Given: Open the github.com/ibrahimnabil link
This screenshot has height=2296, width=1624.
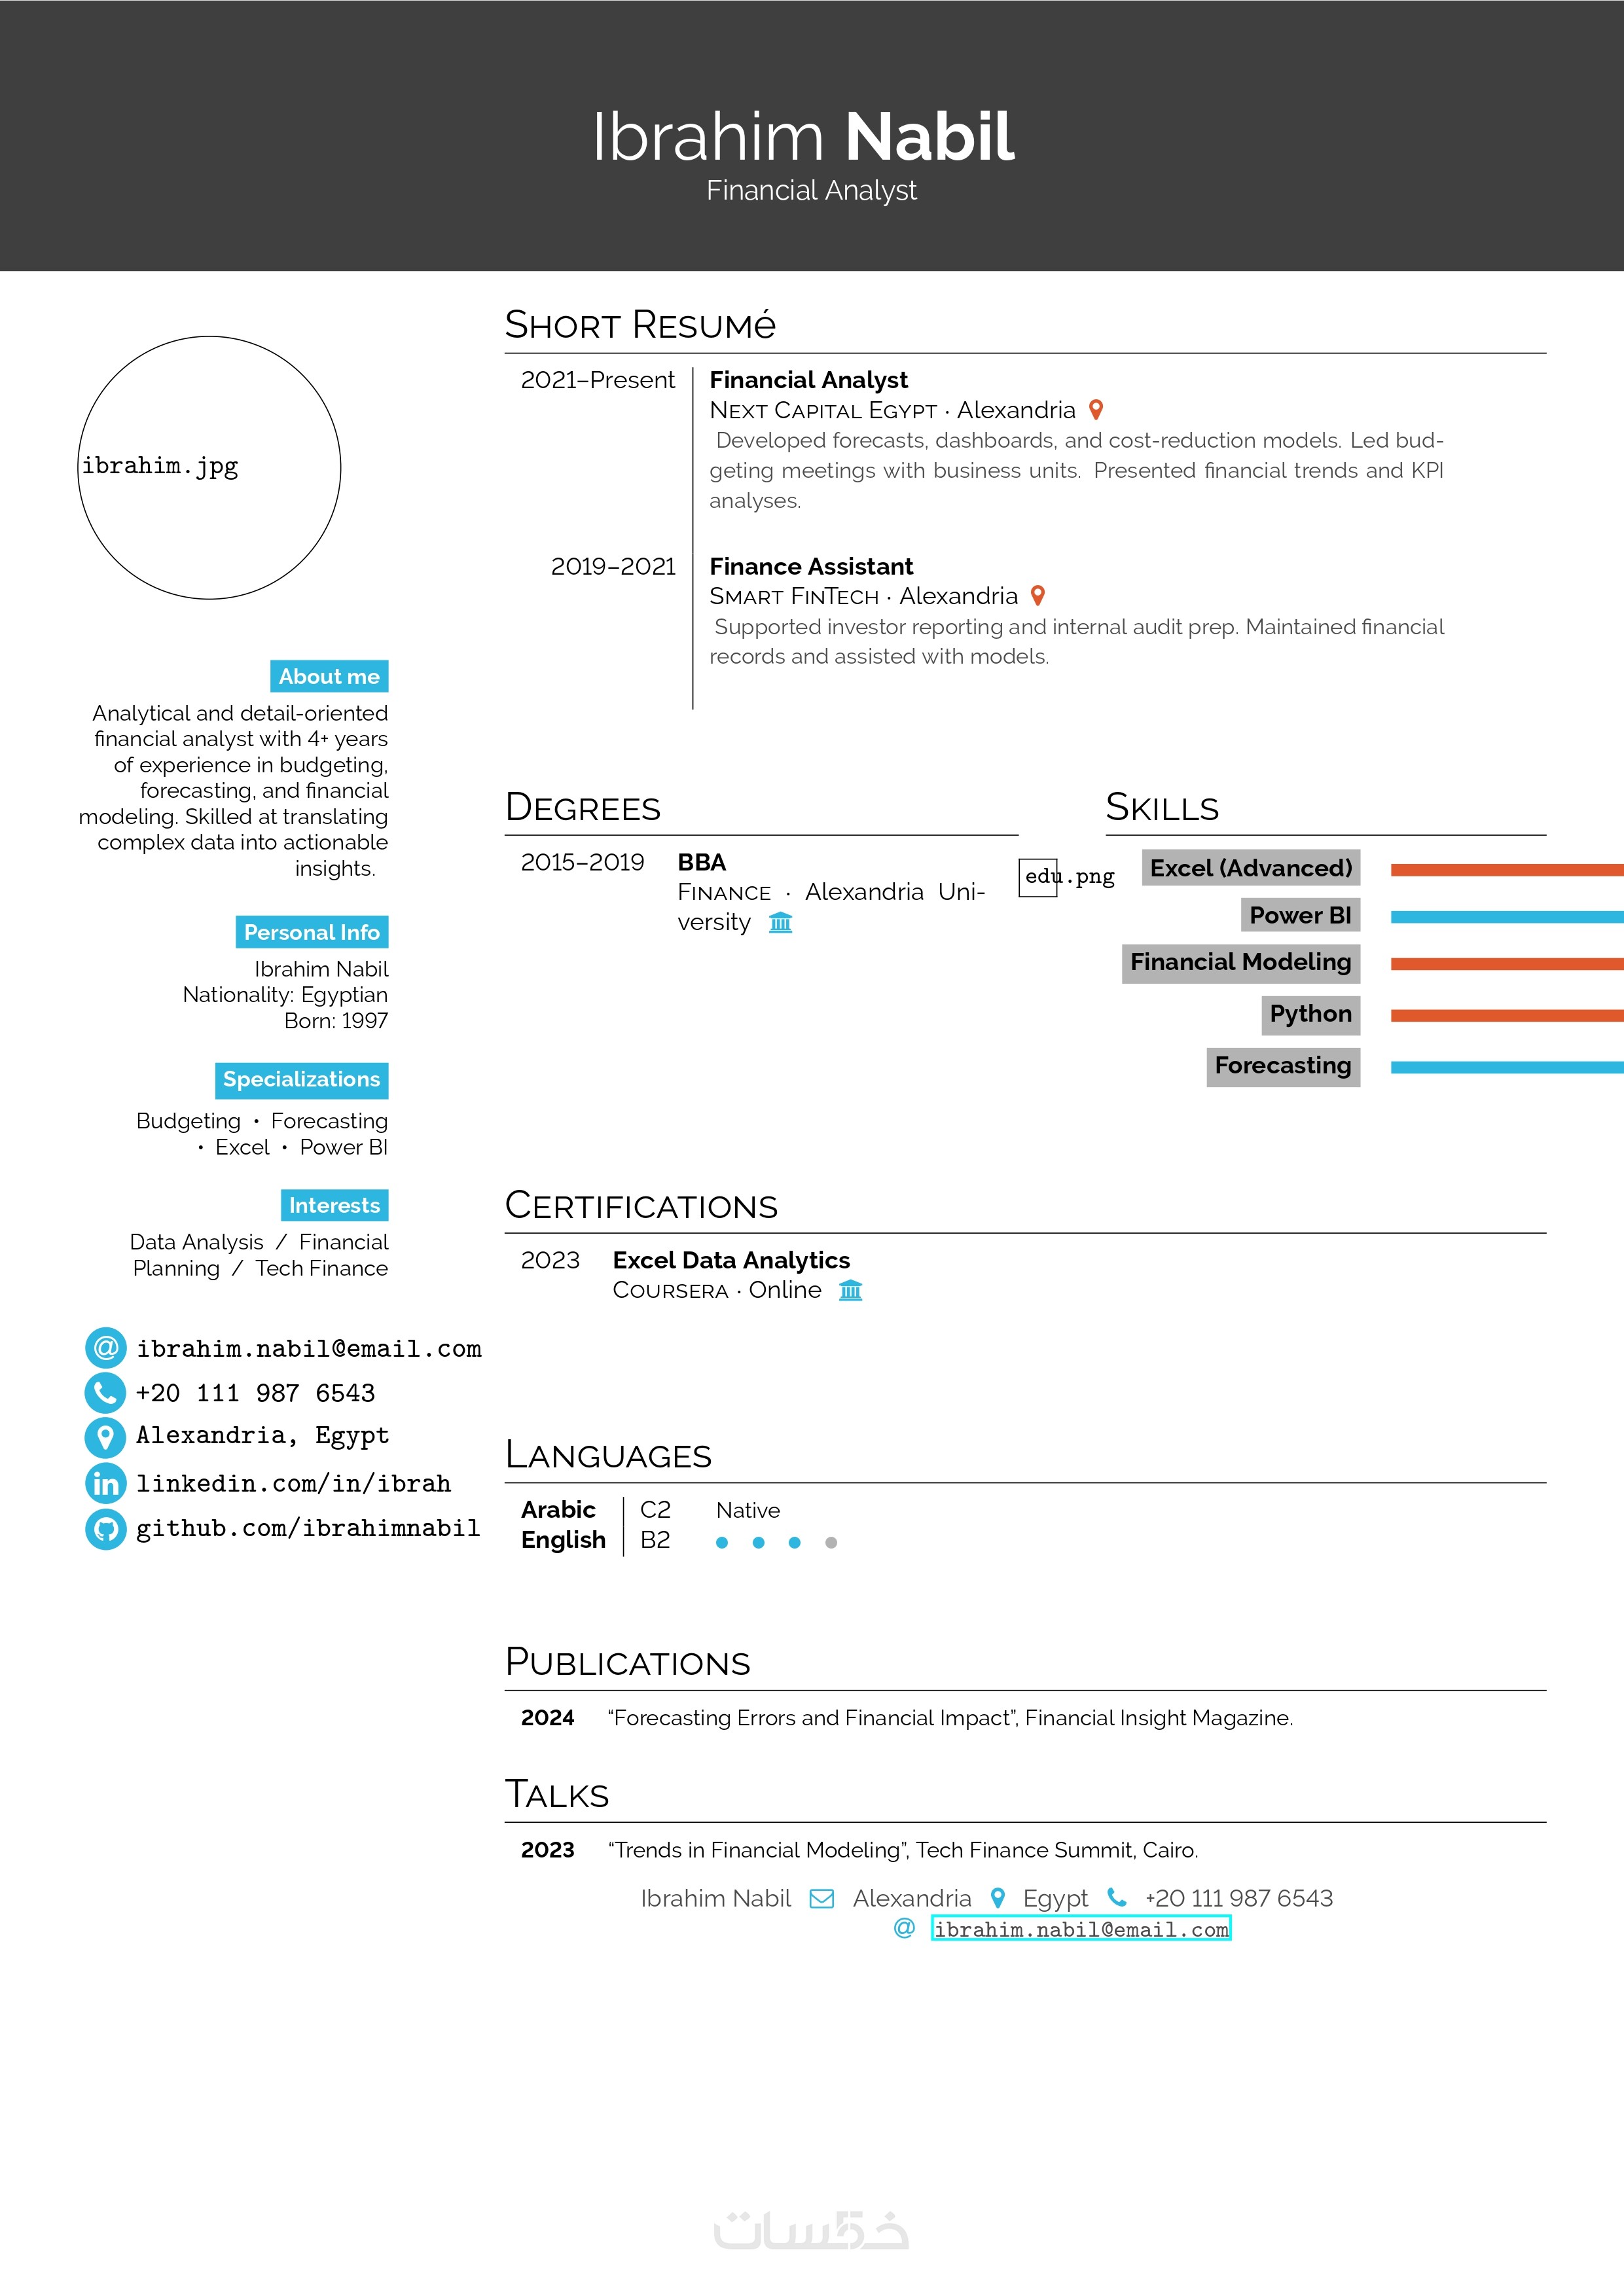Looking at the screenshot, I should click(x=307, y=1528).
